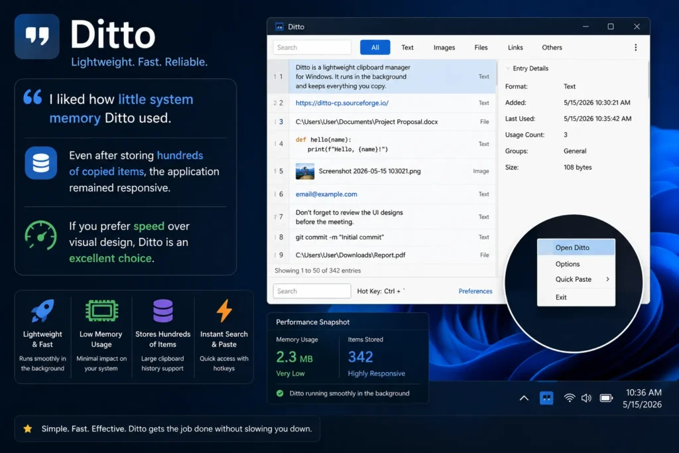Switch to the Others filter tab
Image resolution: width=679 pixels, height=453 pixels.
pyautogui.click(x=552, y=47)
